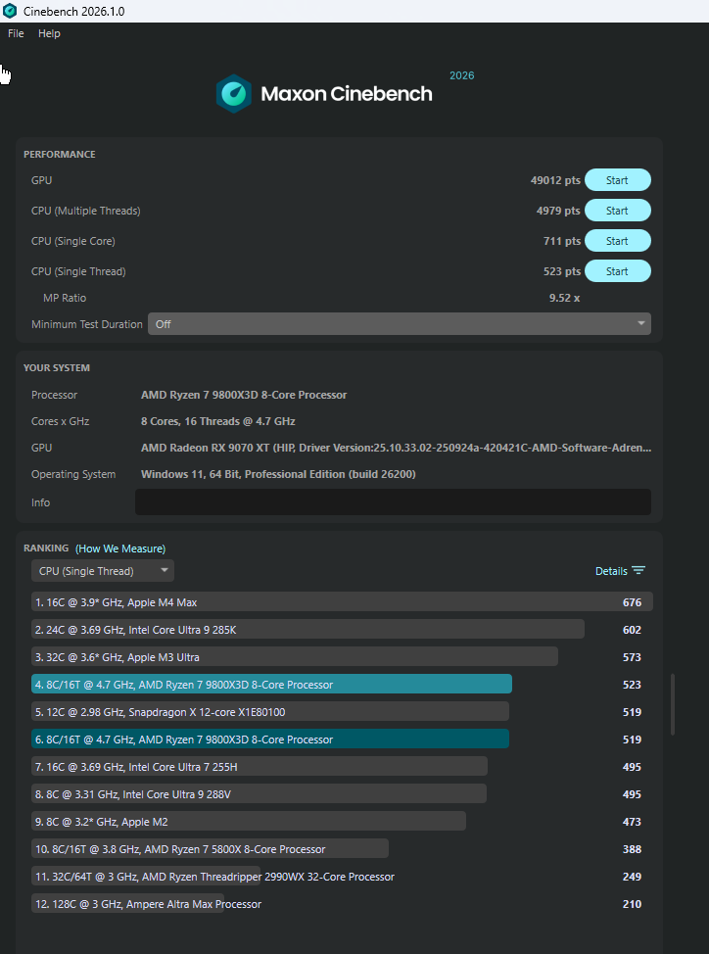Click the Cinebench app icon in title bar
The height and width of the screenshot is (954, 709).
tap(10, 11)
